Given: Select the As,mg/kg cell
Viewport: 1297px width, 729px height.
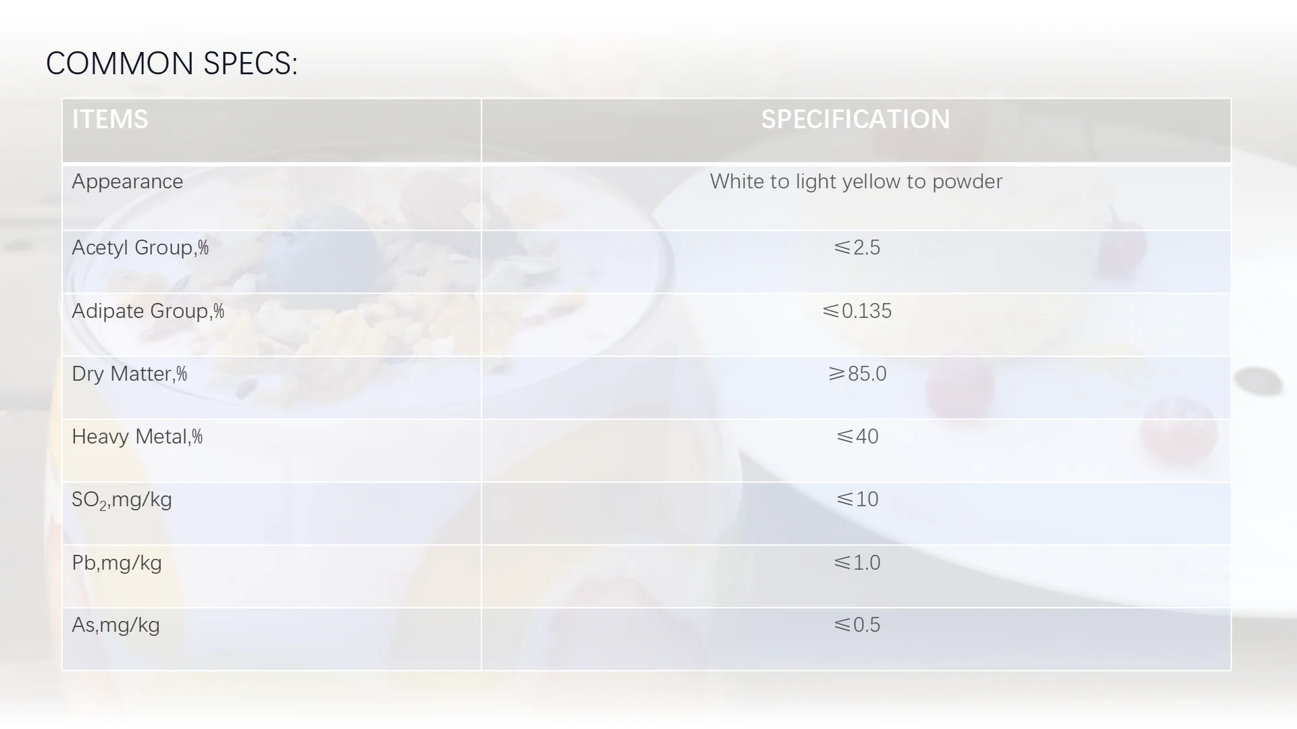Looking at the screenshot, I should (116, 625).
